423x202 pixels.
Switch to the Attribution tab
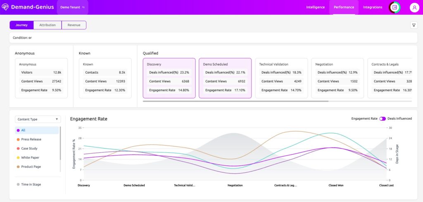48,25
